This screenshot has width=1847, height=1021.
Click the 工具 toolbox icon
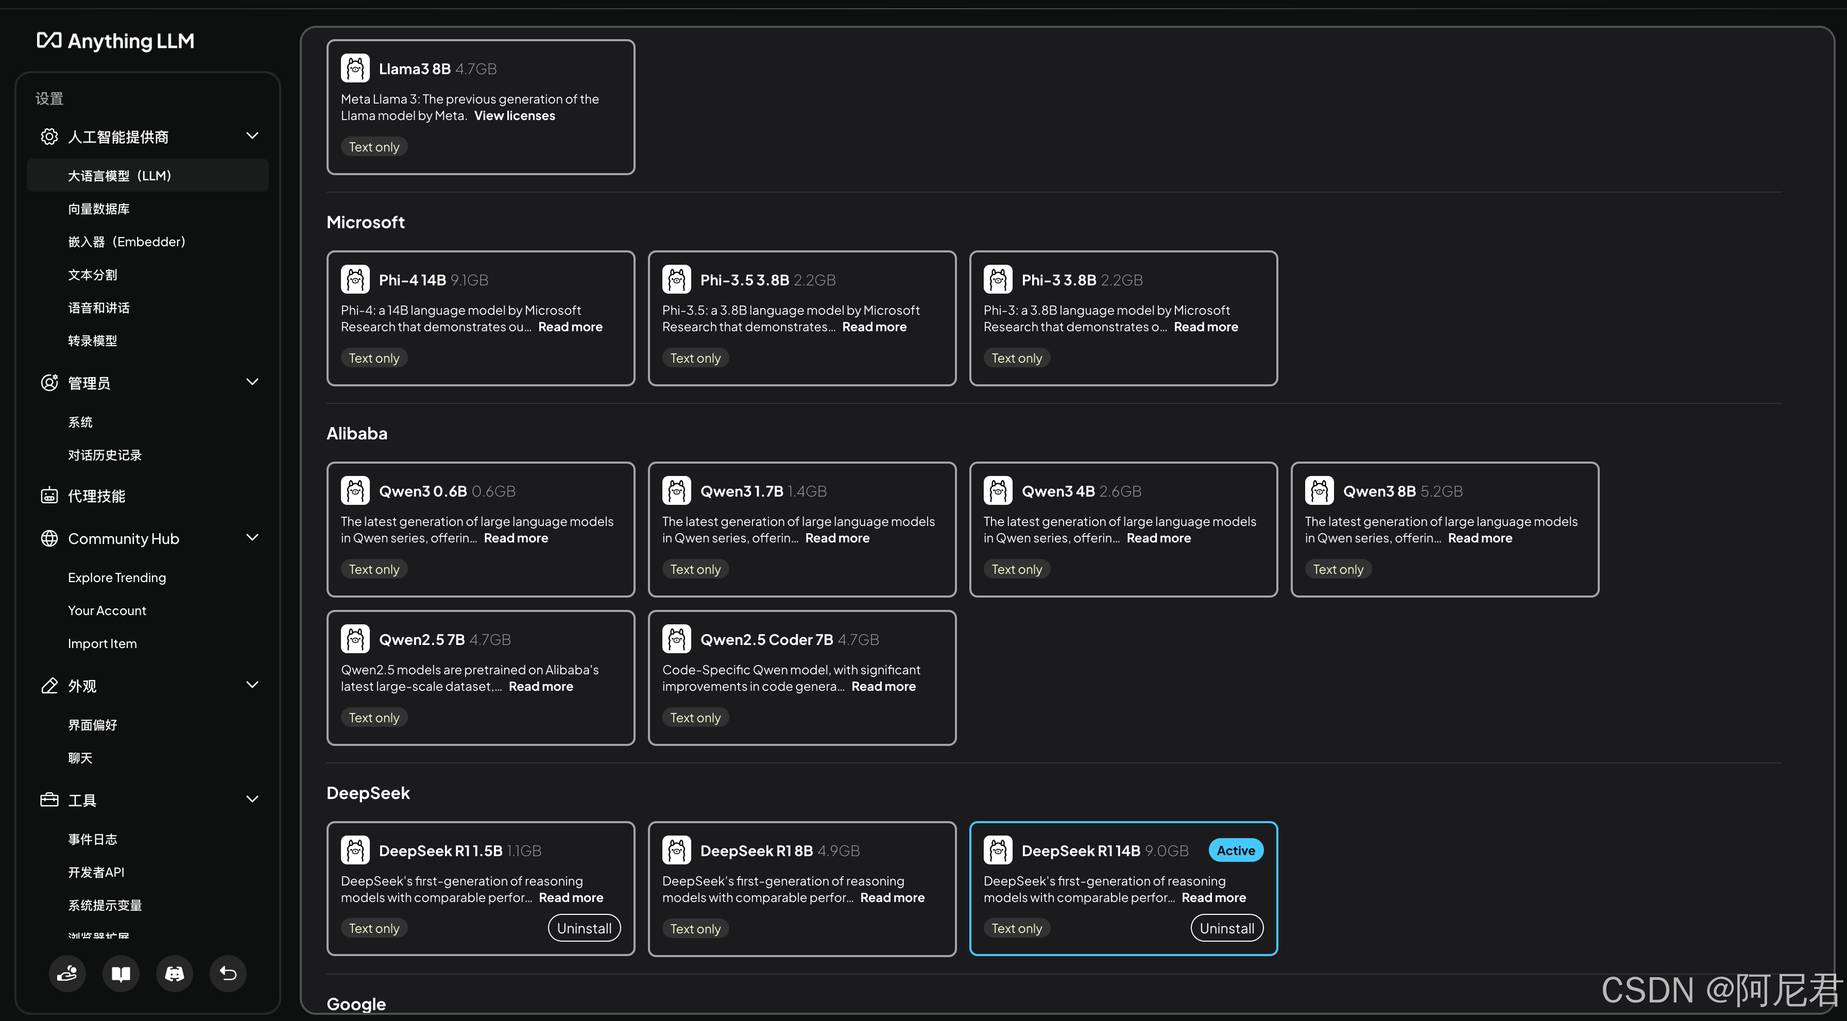pyautogui.click(x=49, y=799)
